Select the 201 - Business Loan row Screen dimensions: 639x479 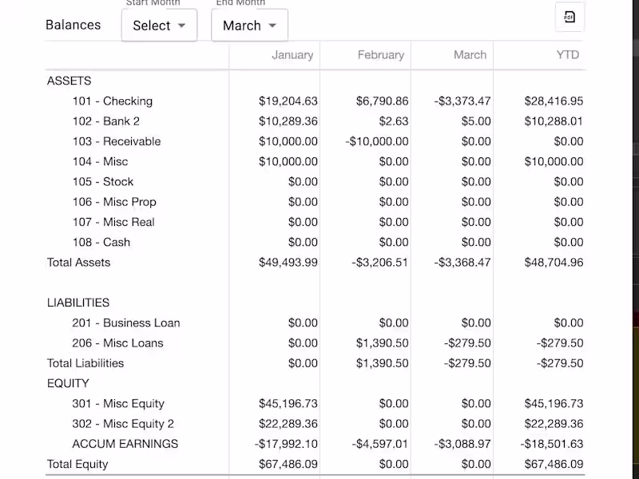point(125,323)
